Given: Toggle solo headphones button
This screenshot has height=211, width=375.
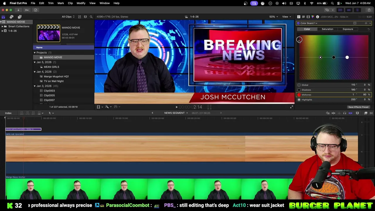Looking at the screenshot, I should click(x=345, y=113).
